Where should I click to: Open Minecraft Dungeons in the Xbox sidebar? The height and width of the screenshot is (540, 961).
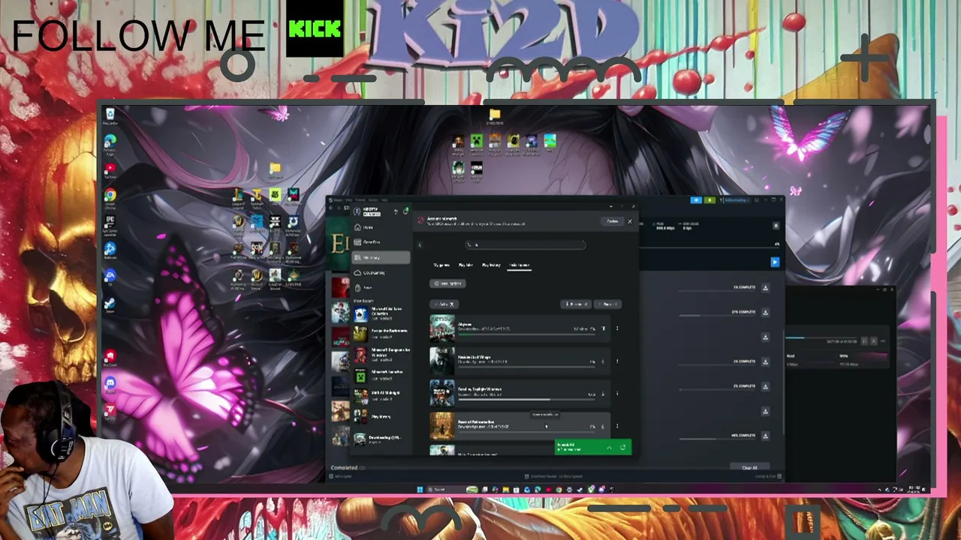(x=381, y=354)
